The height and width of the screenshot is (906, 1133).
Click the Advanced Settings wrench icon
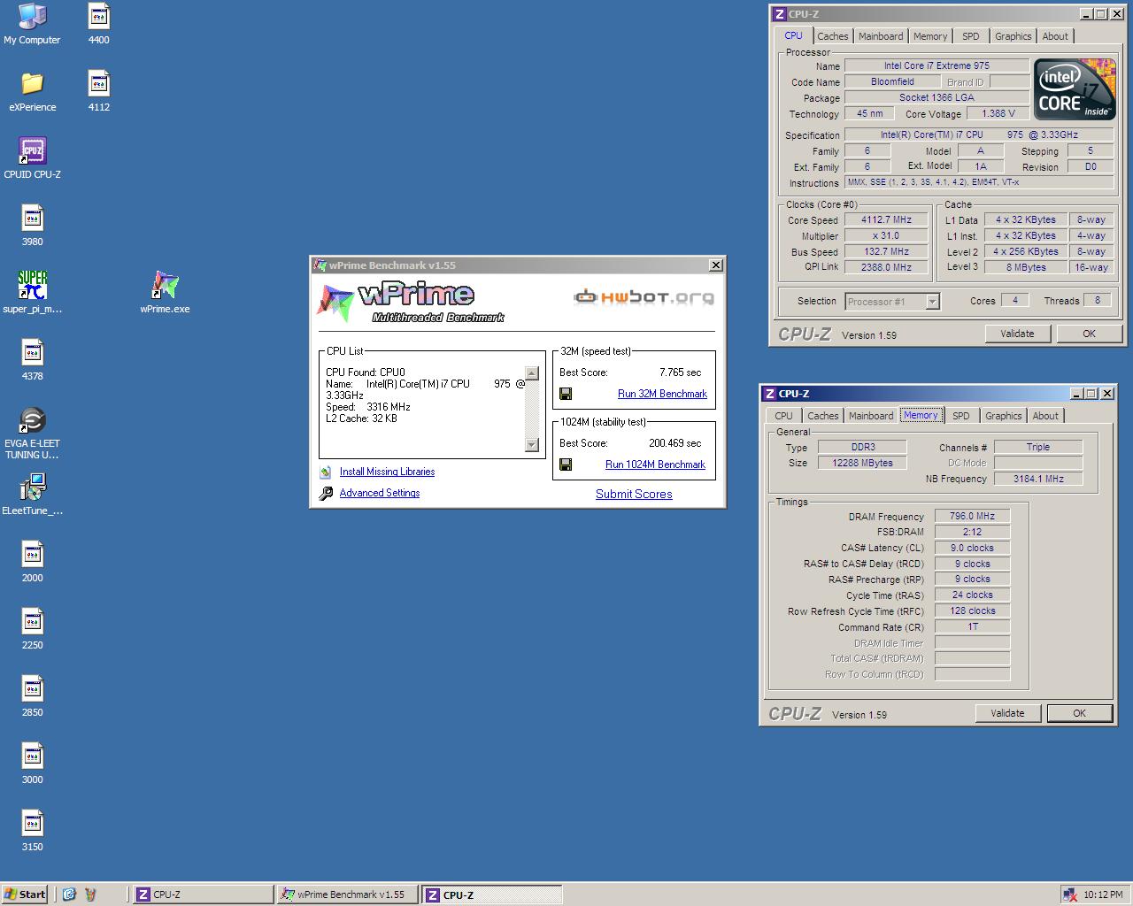click(x=325, y=493)
